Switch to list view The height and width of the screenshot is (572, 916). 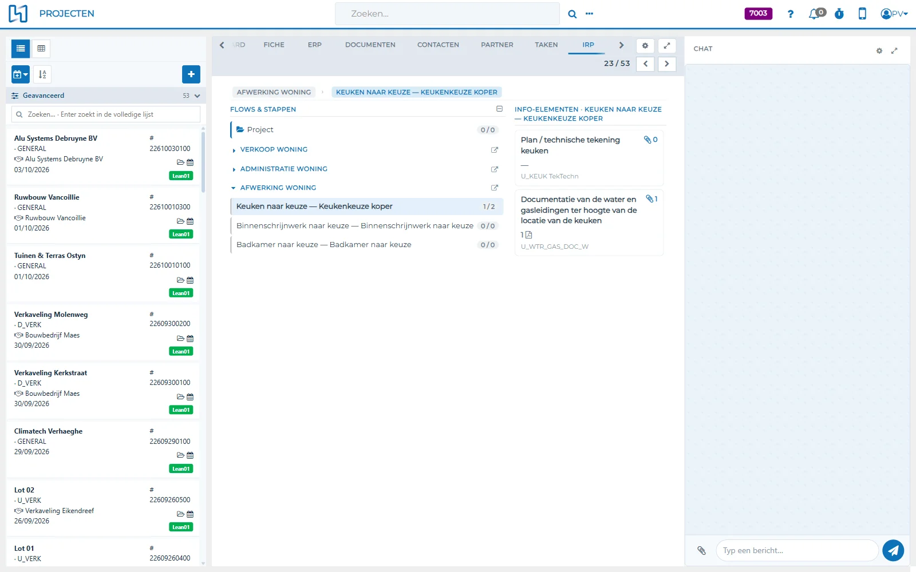click(x=21, y=49)
